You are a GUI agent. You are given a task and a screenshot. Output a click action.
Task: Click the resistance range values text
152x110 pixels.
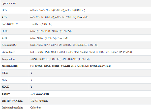tap(64, 45)
